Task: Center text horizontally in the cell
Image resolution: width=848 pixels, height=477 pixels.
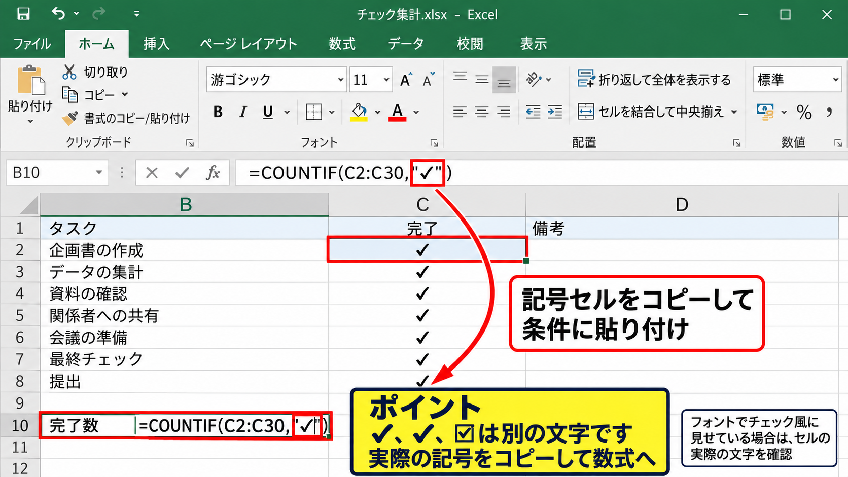Action: click(482, 112)
